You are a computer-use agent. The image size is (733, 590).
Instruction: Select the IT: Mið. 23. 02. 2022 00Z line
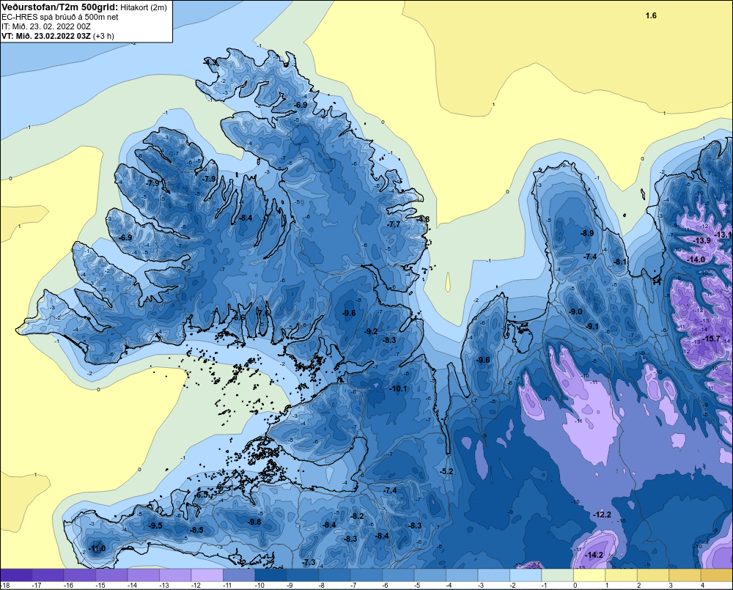pyautogui.click(x=45, y=26)
